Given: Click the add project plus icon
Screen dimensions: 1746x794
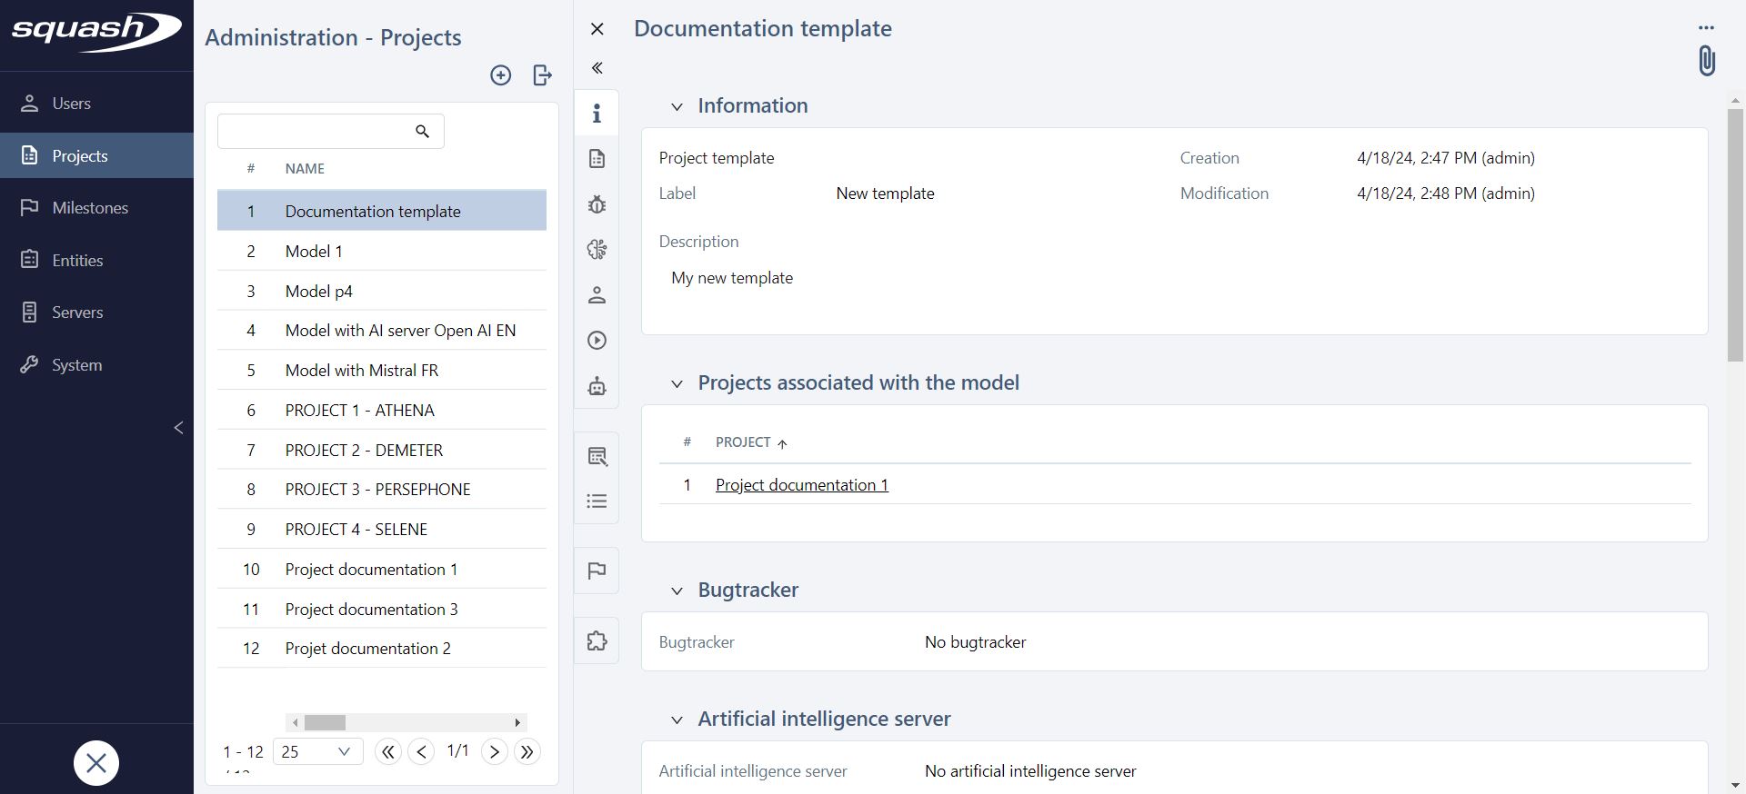Looking at the screenshot, I should [500, 75].
